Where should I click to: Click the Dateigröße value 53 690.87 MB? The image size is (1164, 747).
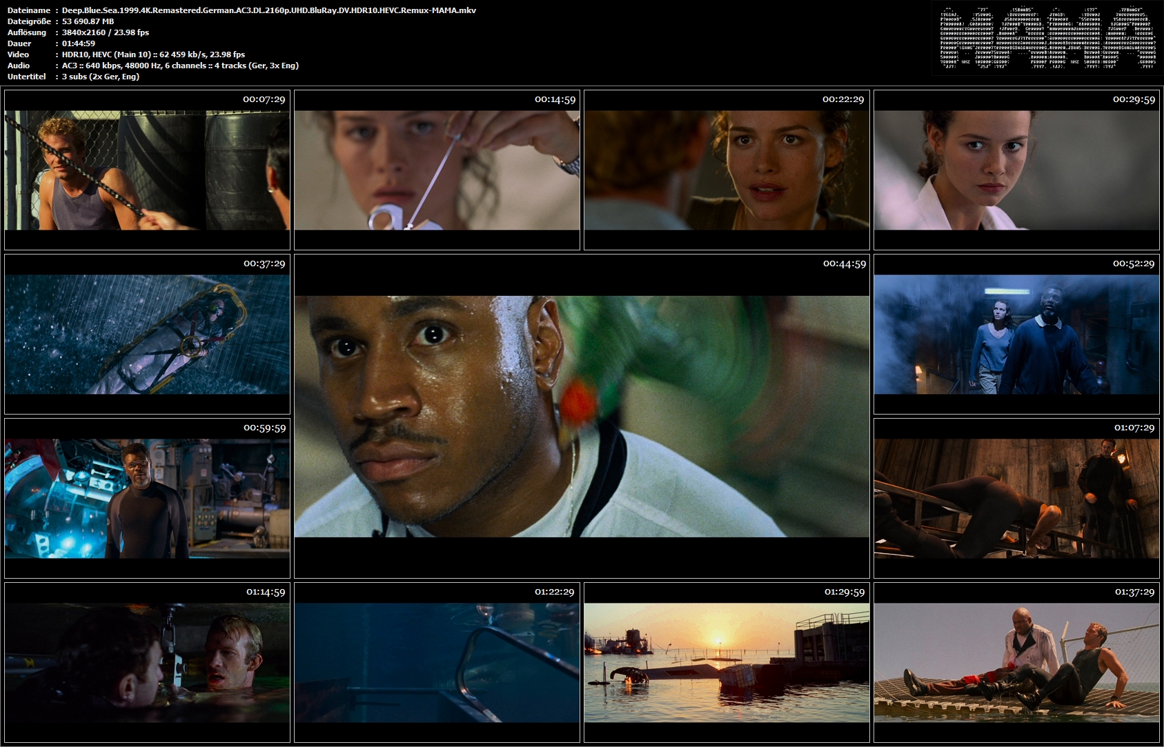[88, 21]
